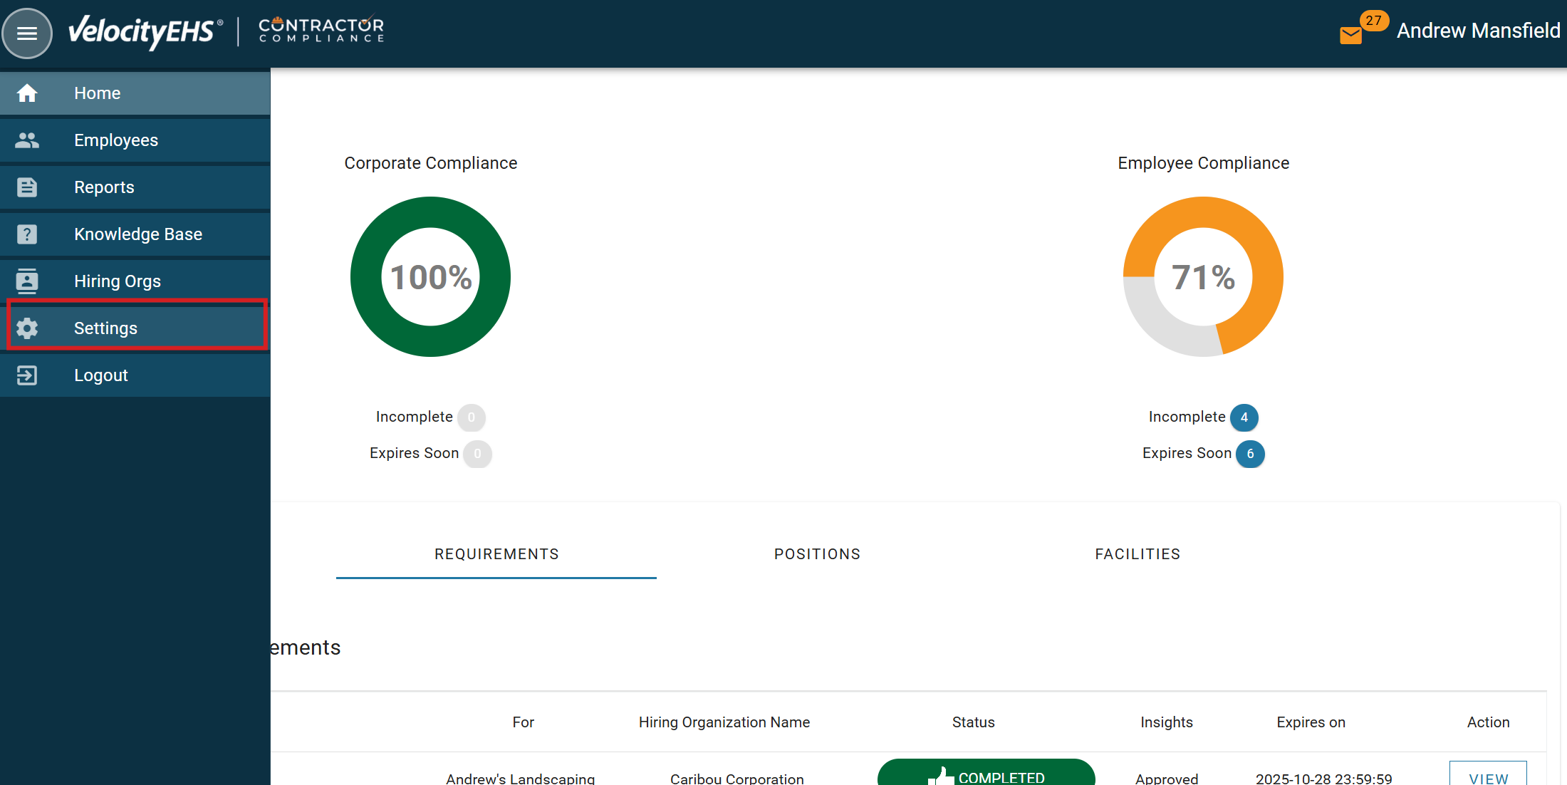This screenshot has width=1567, height=785.
Task: Click the Settings gear icon
Action: [27, 328]
